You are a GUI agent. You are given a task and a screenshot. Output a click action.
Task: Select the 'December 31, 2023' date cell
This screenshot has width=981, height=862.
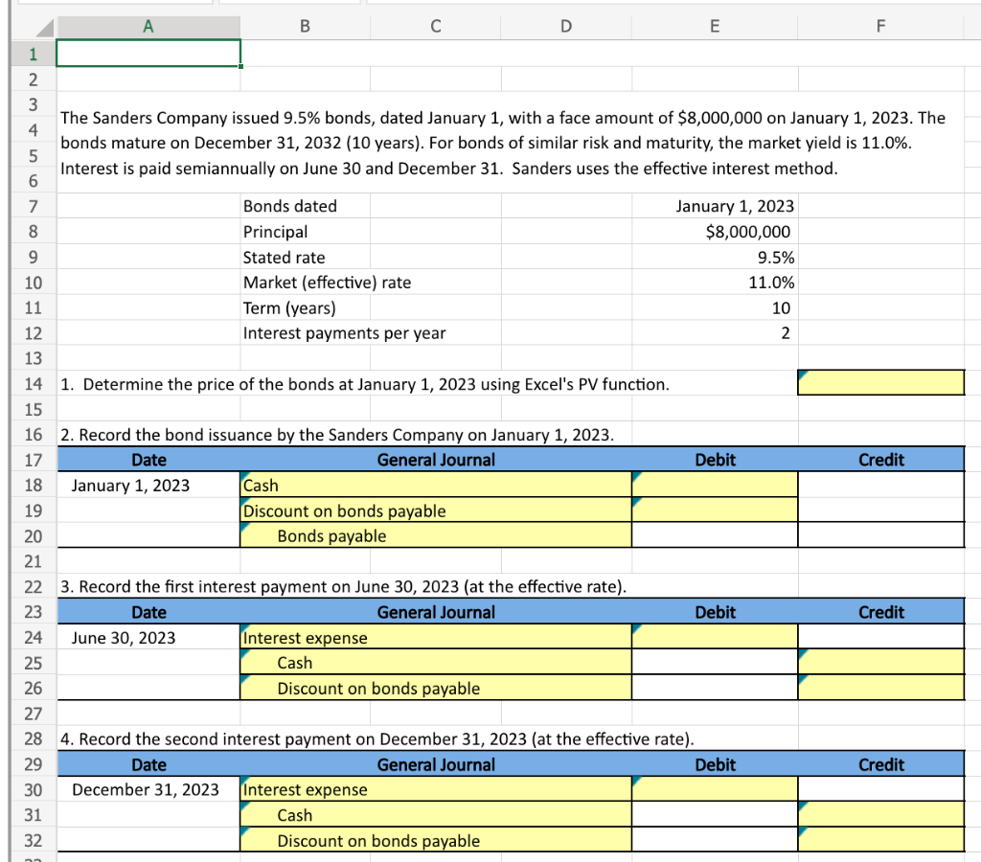click(x=148, y=789)
